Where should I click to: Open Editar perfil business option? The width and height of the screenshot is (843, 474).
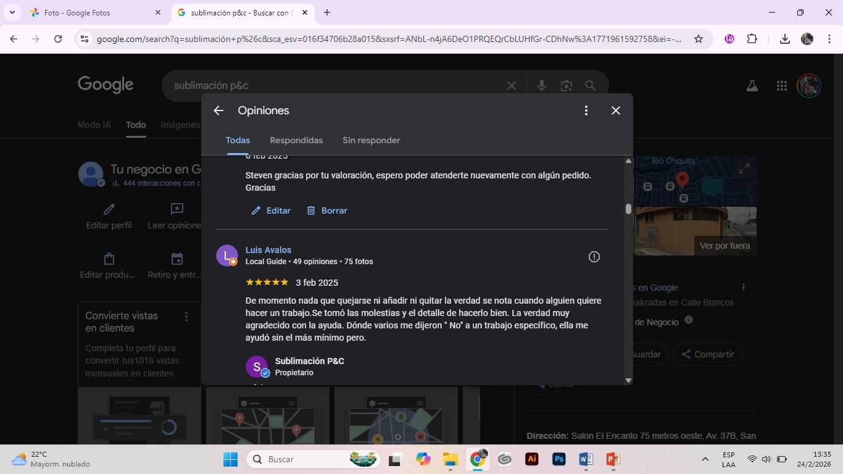coord(109,217)
